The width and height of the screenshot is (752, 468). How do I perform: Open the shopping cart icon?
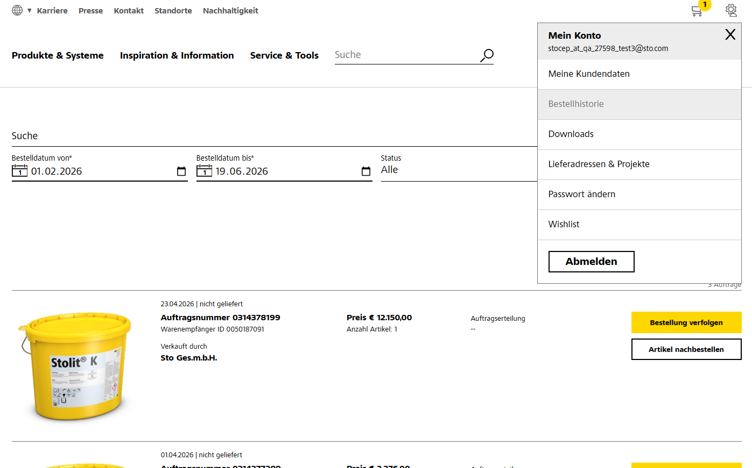(x=697, y=11)
